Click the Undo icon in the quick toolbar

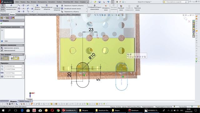click(x=108, y=2)
